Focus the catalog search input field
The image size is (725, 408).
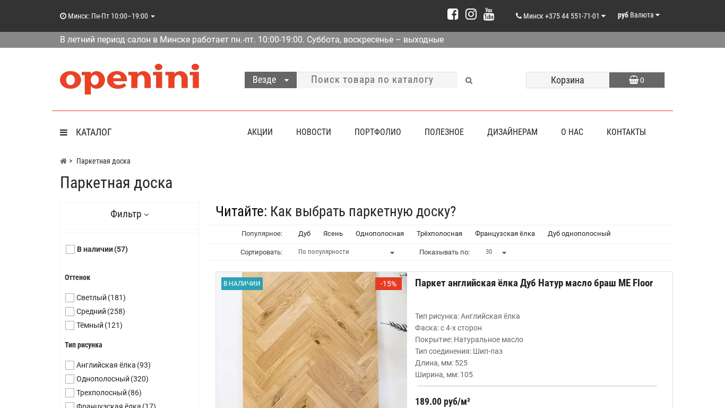377,80
